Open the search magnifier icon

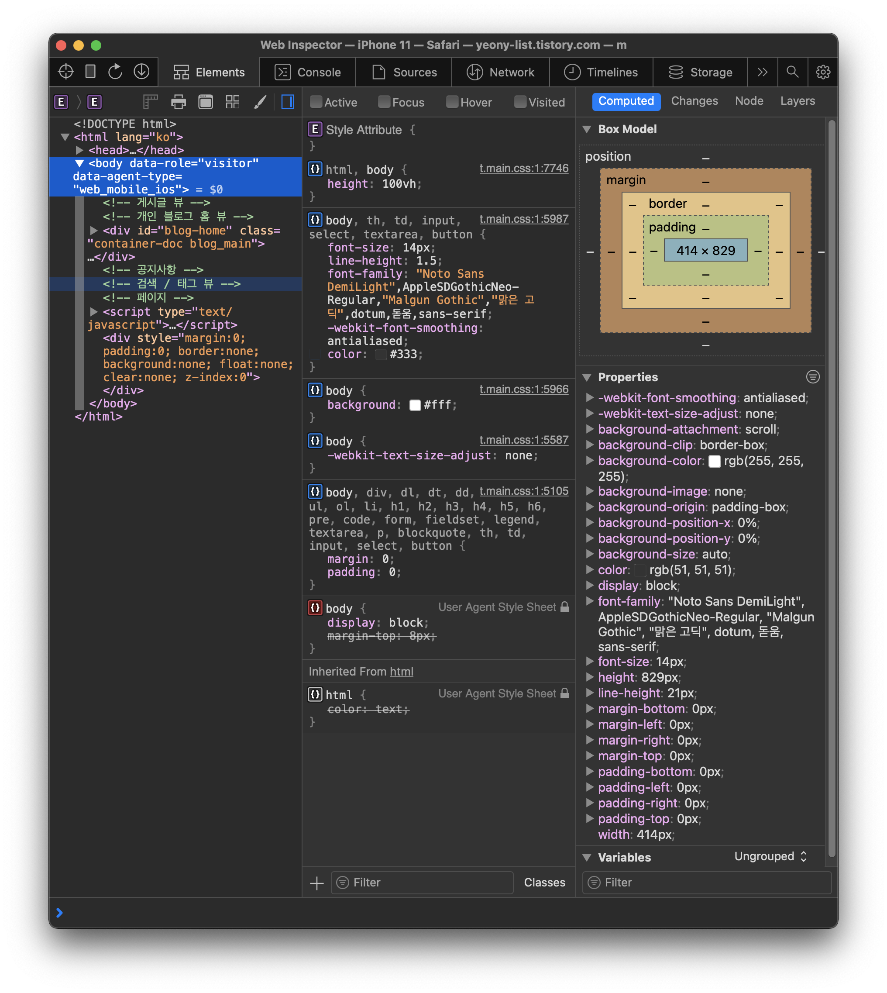click(x=792, y=72)
